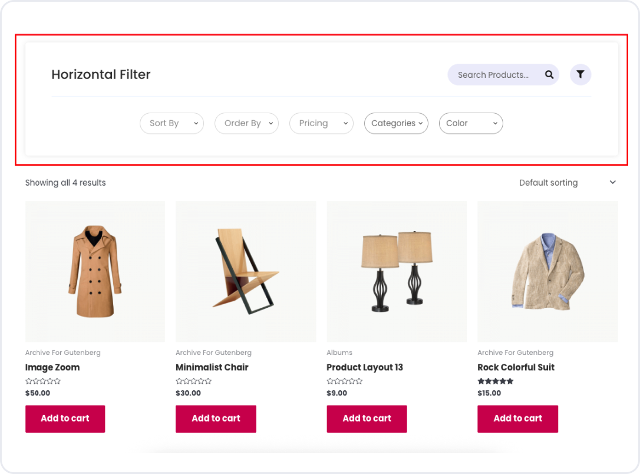Click the table lamps product image
The width and height of the screenshot is (640, 474).
397,271
